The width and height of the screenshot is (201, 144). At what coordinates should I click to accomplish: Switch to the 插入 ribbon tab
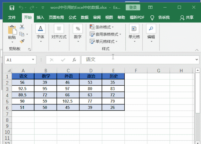click(40, 18)
